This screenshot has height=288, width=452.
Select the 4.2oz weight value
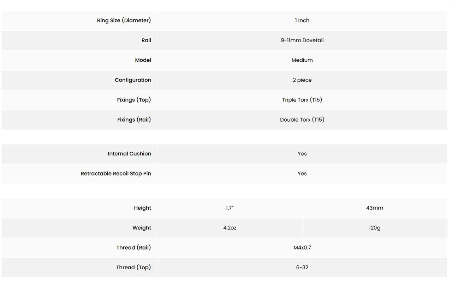click(230, 228)
